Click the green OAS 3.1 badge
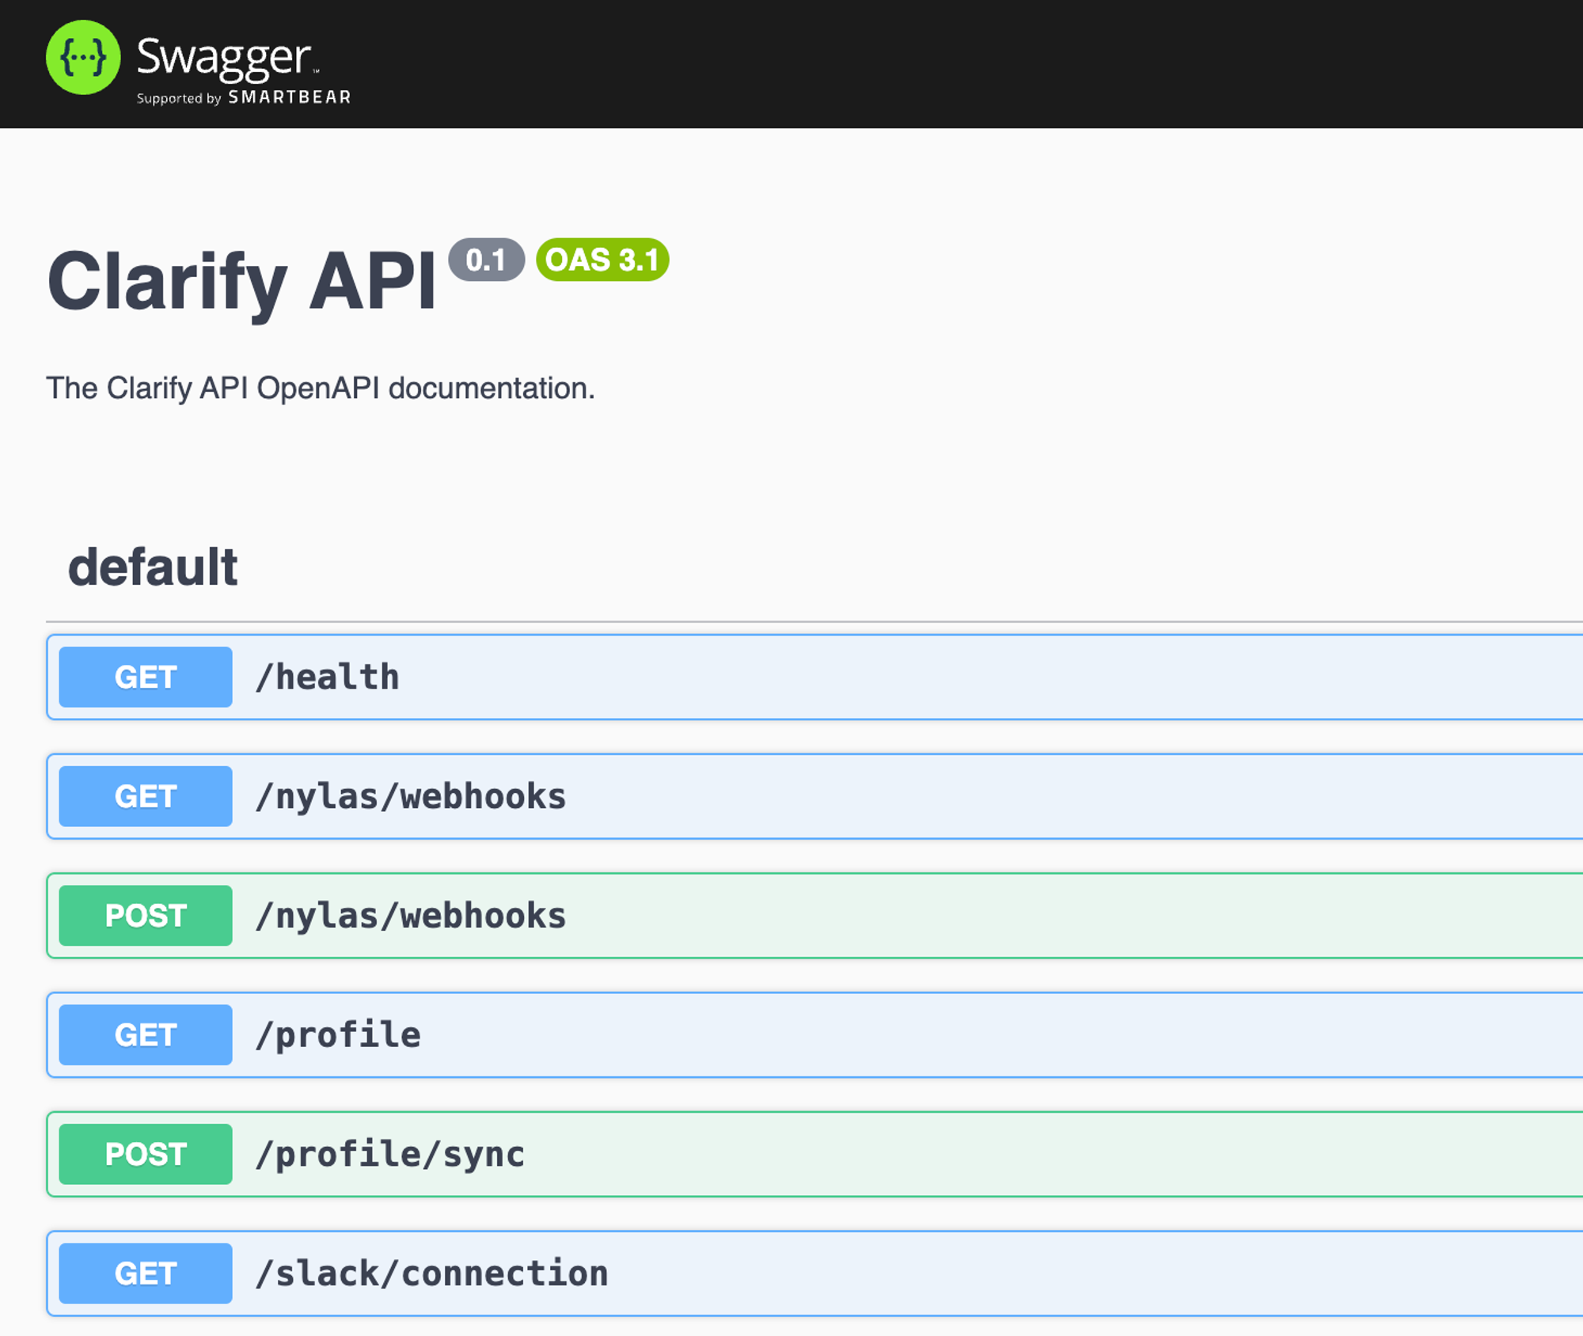Screen dimensions: 1583x1336 point(602,260)
